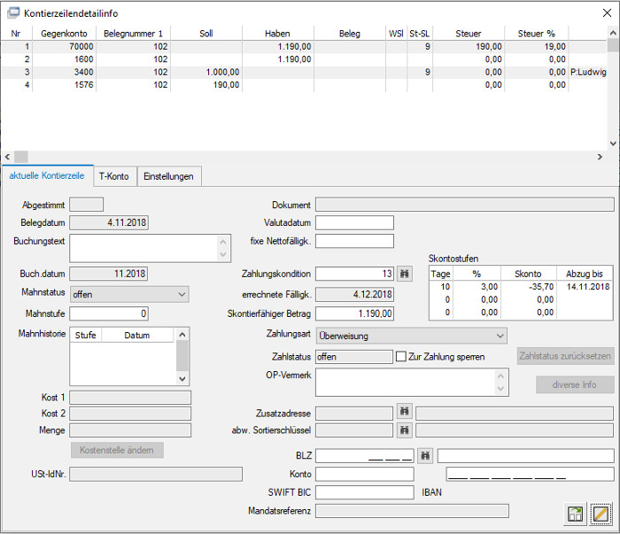The height and width of the screenshot is (534, 620).
Task: Click the USt-IdNr. field
Action: point(156,474)
